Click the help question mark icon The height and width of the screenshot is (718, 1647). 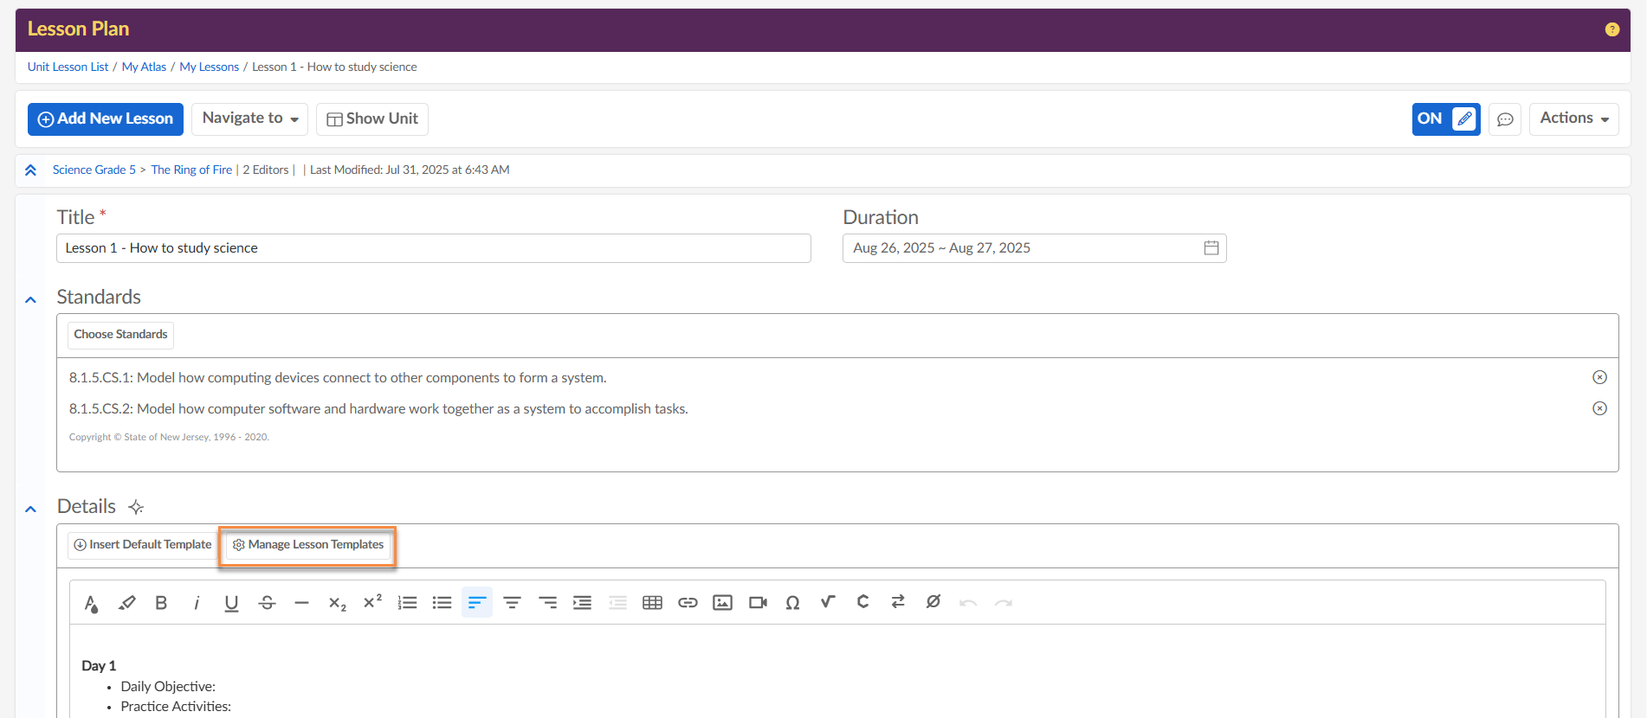tap(1611, 29)
